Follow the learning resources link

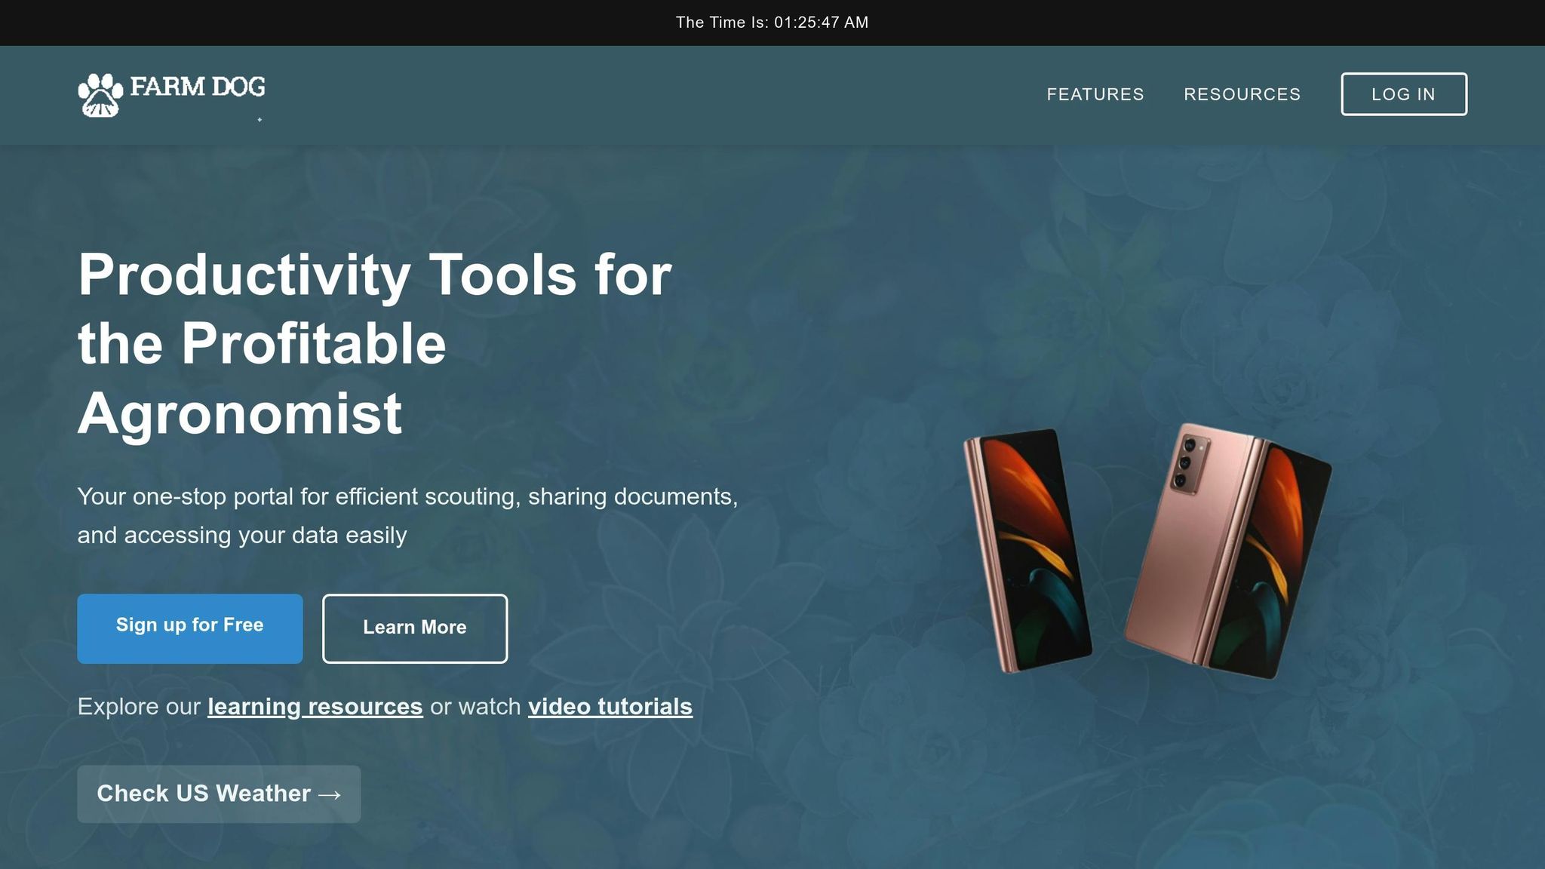click(315, 707)
